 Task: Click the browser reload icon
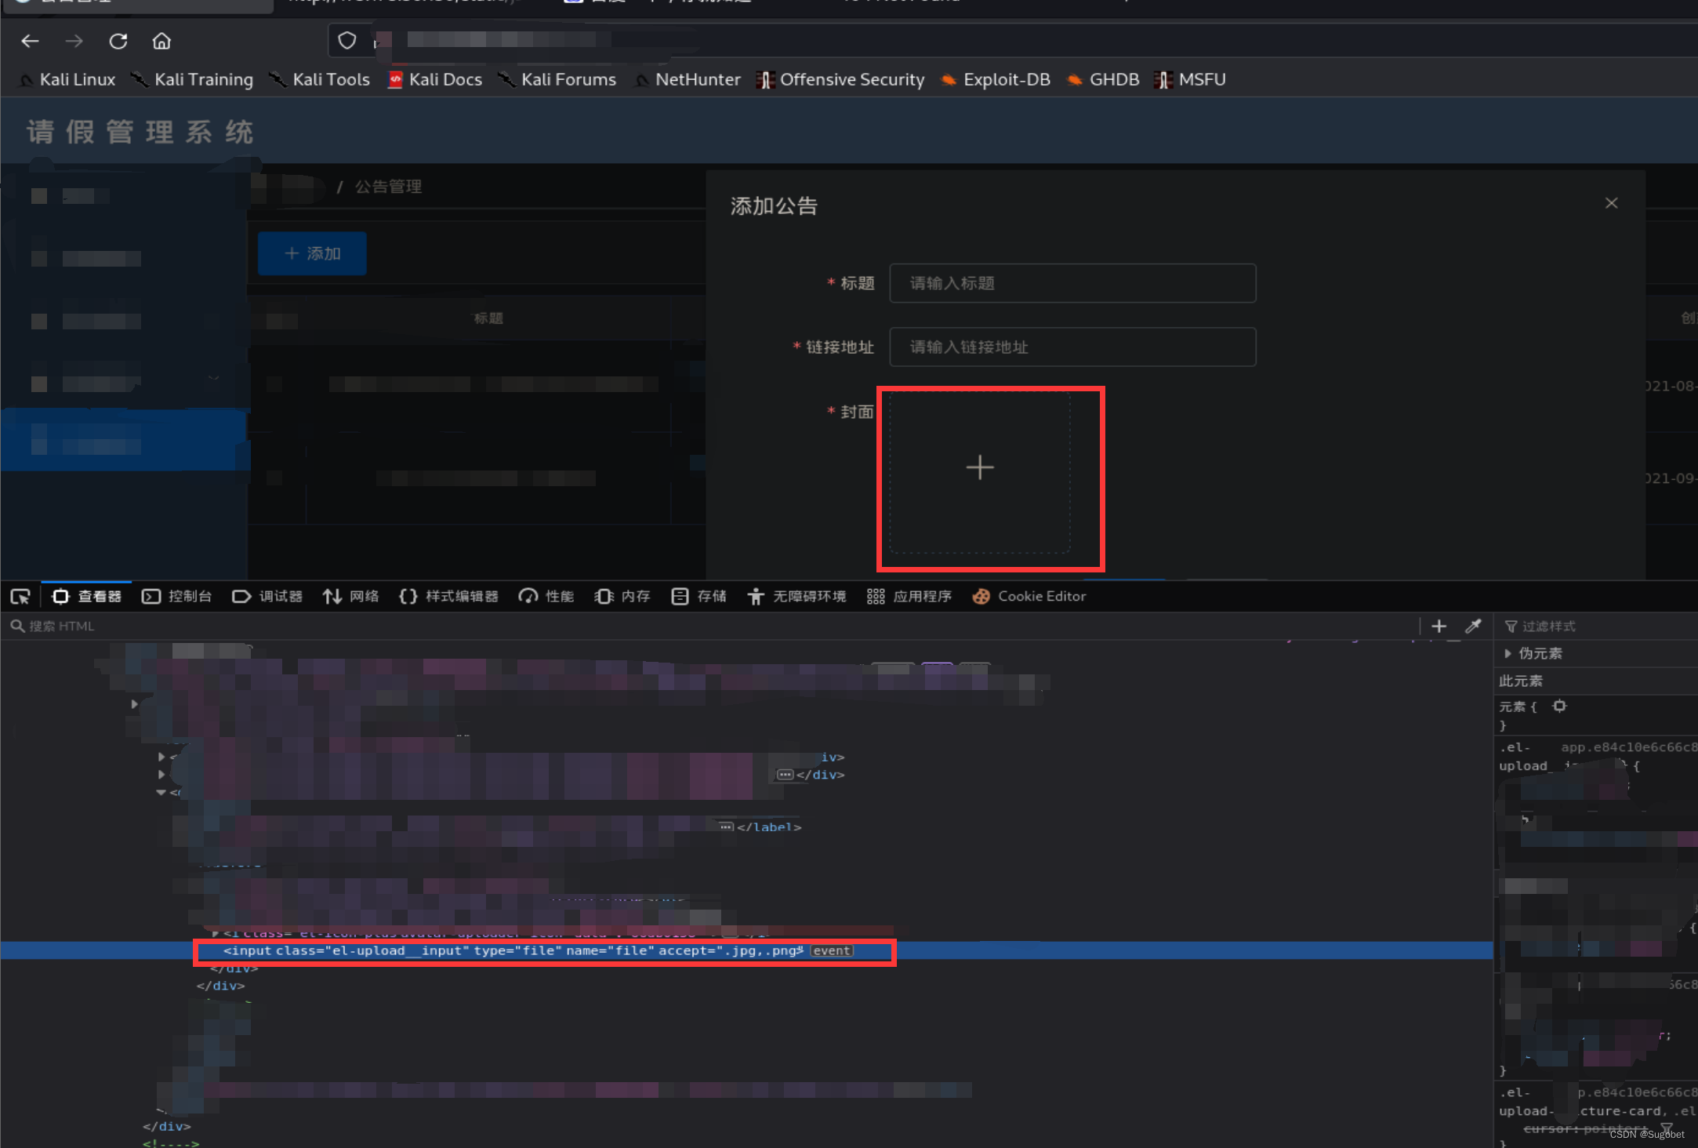118,42
